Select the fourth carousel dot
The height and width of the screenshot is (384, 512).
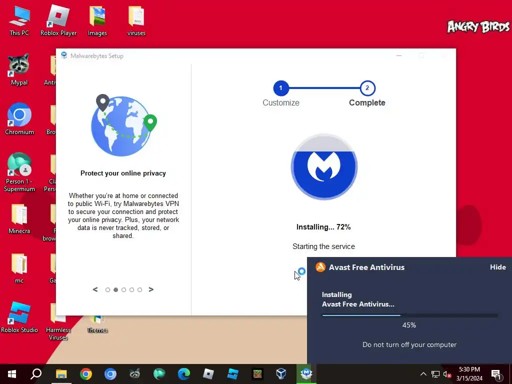[x=131, y=289]
